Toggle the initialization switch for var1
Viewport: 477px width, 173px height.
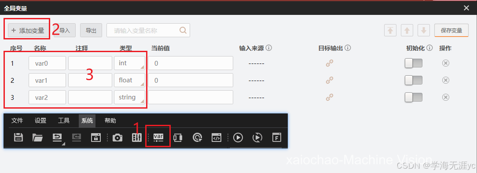(414, 80)
